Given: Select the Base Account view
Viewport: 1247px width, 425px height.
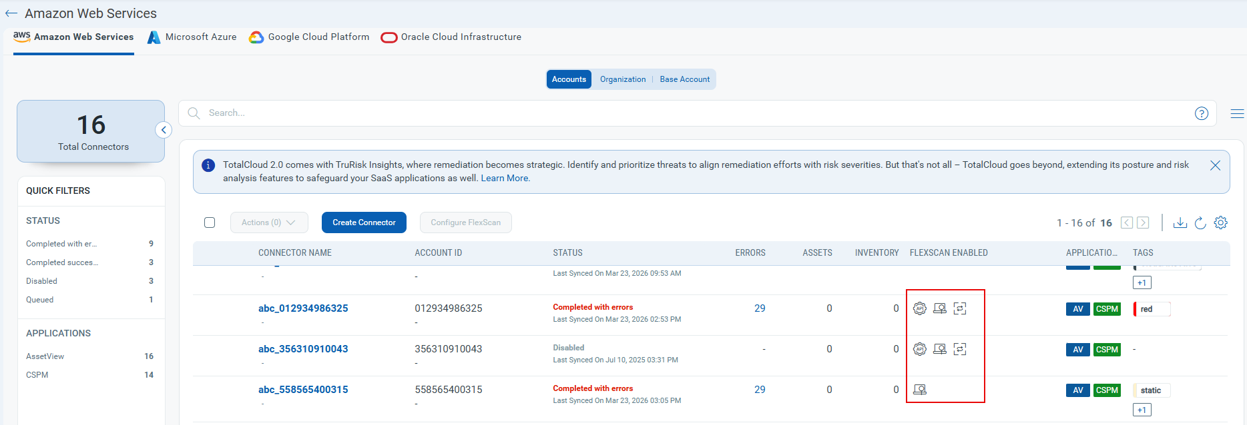Looking at the screenshot, I should (685, 79).
